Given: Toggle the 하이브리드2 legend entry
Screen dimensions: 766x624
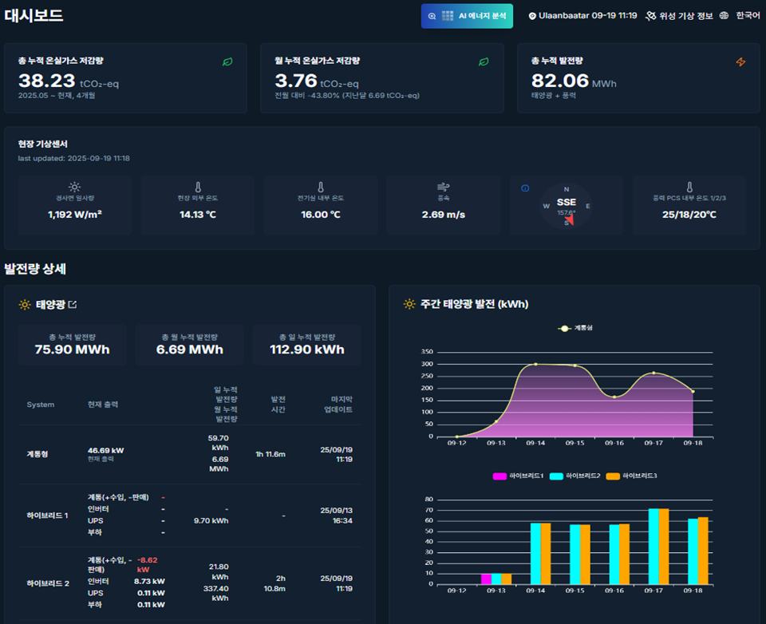Looking at the screenshot, I should click(575, 476).
